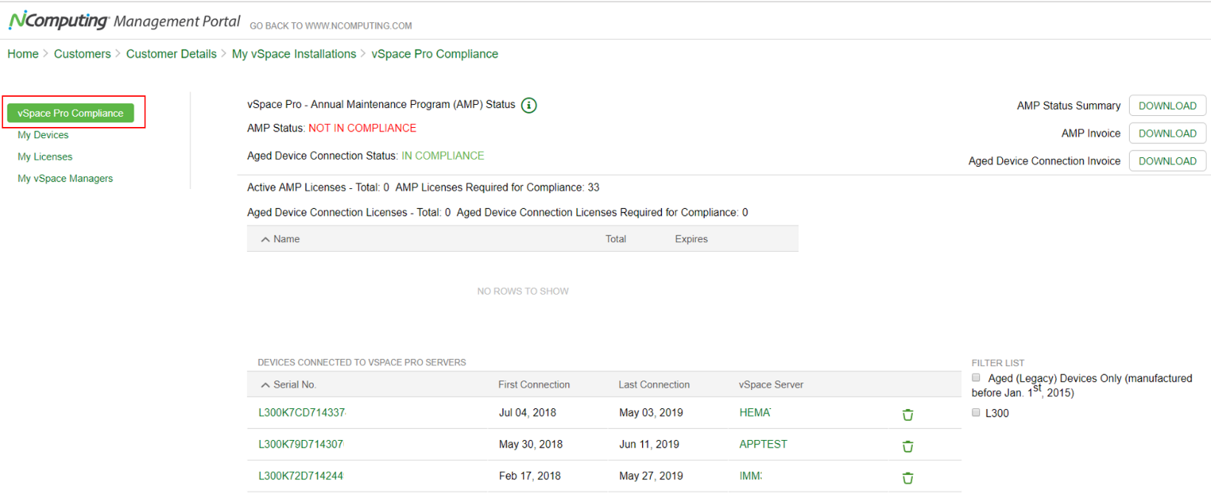Click the Aged Device Connection Licenses line
The height and width of the screenshot is (494, 1211).
(x=497, y=213)
